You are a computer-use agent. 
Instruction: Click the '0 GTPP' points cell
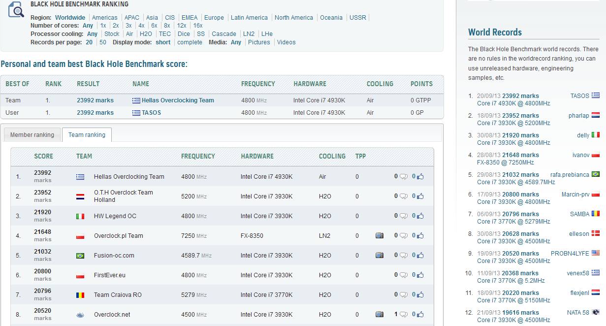tap(421, 100)
